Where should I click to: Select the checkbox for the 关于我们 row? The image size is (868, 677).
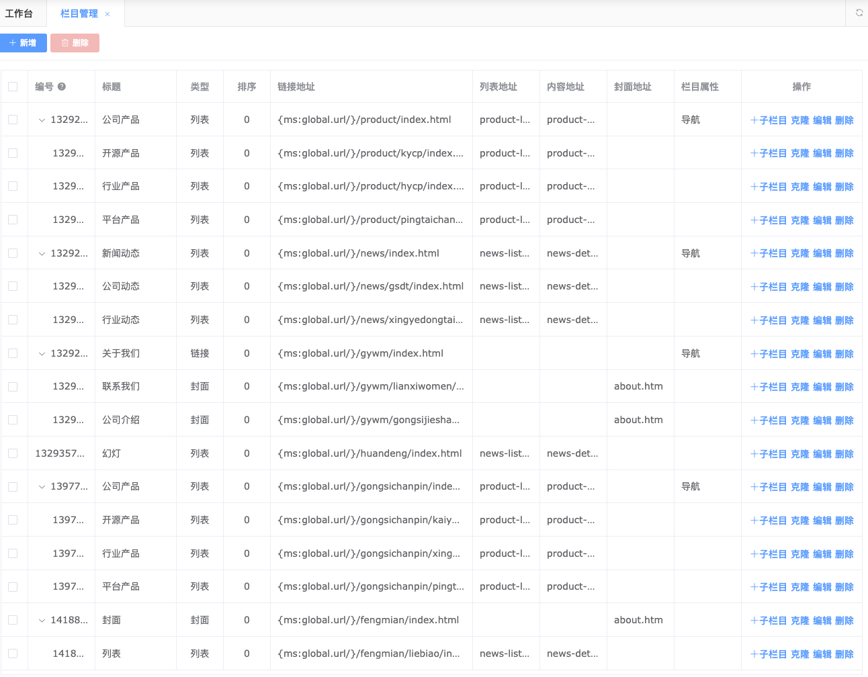[x=13, y=353]
